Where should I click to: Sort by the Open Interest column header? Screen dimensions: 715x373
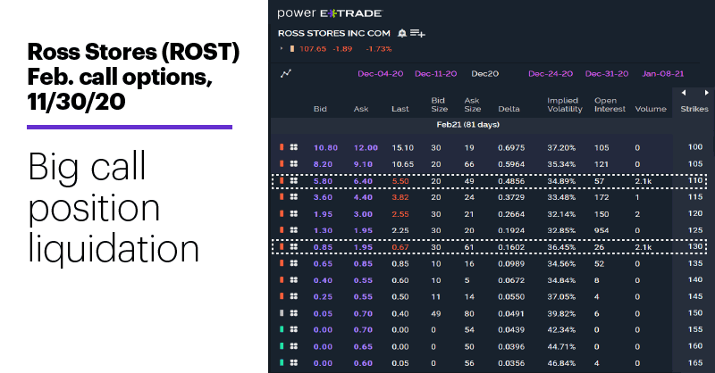click(x=610, y=104)
